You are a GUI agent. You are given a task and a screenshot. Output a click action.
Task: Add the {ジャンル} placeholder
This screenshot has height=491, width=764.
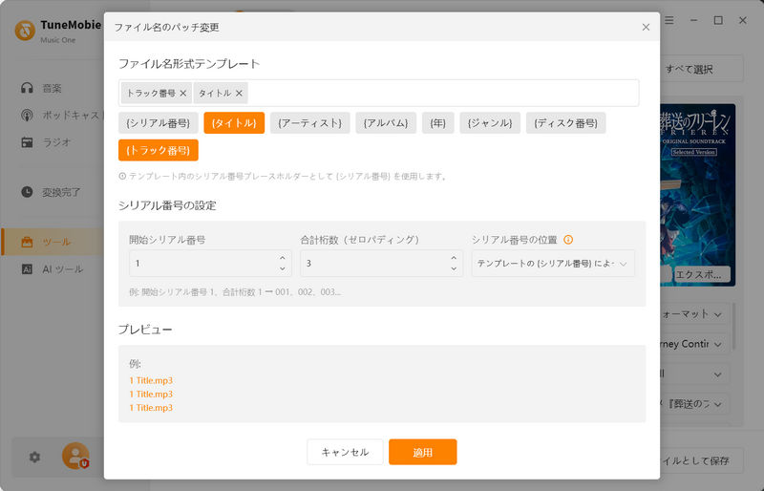pos(490,123)
